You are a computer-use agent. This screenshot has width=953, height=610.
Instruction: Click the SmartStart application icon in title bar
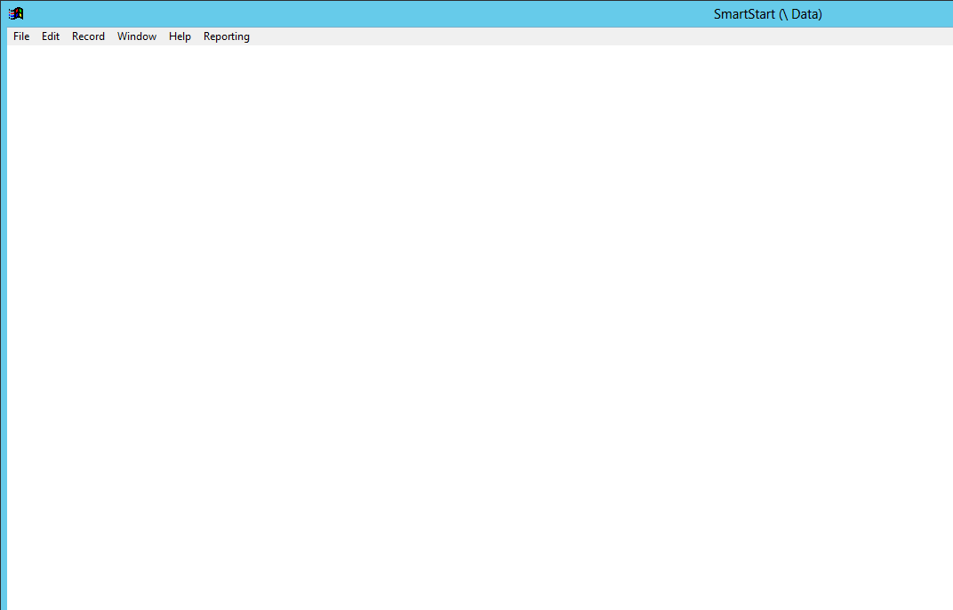point(16,13)
